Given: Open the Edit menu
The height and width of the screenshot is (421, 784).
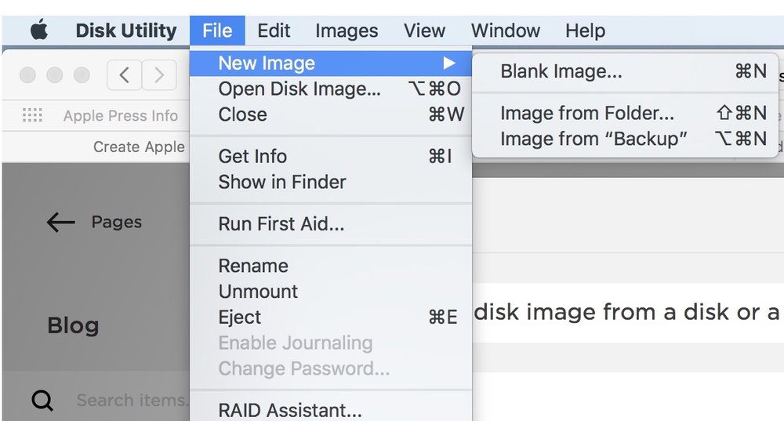Looking at the screenshot, I should click(x=274, y=31).
